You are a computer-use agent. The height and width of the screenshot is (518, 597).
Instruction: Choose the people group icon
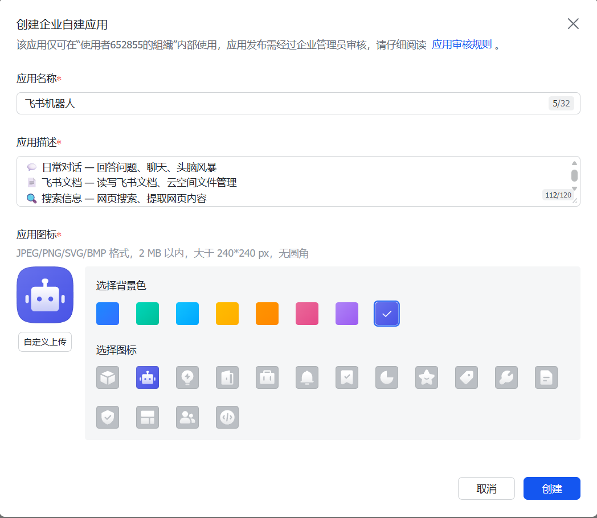pos(187,417)
